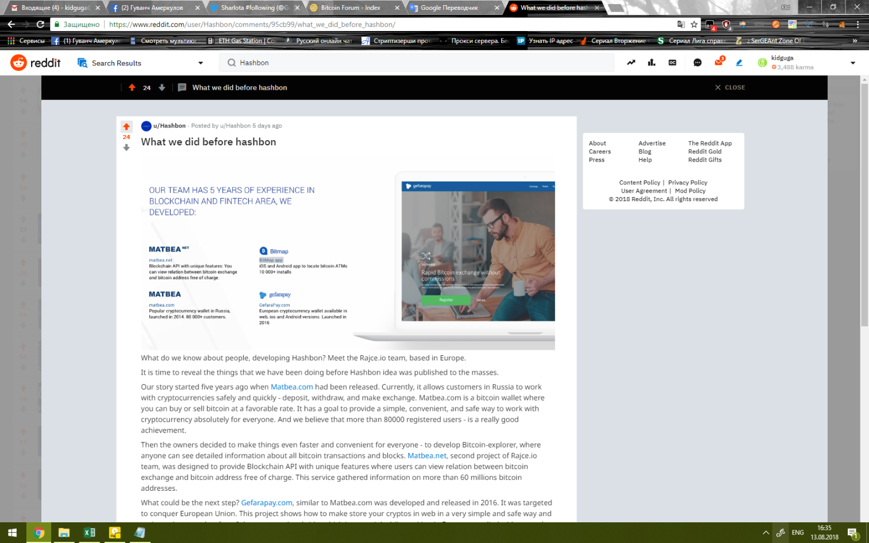Viewport: 869px width, 543px height.
Task: Upvote the post beside the post title
Action: tap(126, 127)
